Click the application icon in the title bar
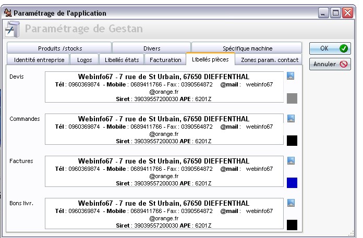 point(7,12)
